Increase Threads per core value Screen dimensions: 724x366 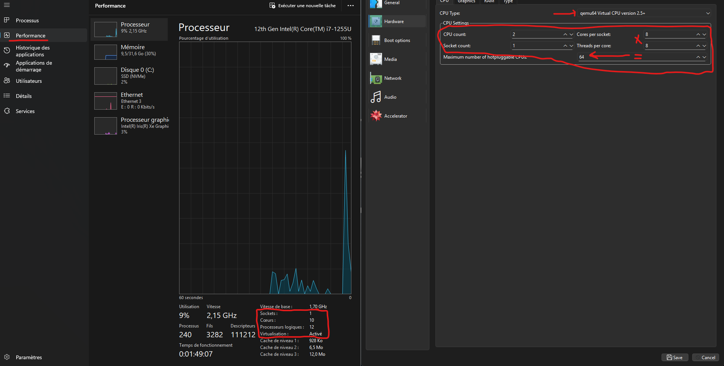tap(698, 46)
